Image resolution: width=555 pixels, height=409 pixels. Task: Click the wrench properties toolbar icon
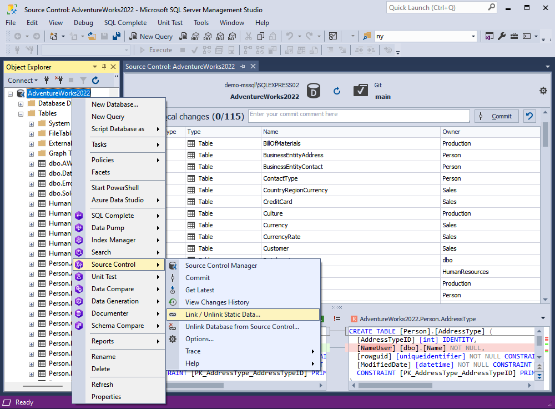[x=502, y=36]
